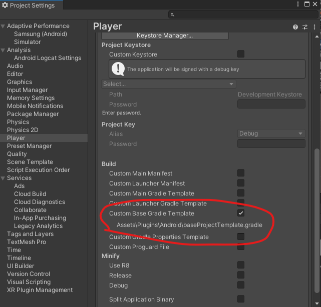This screenshot has width=321, height=307.
Task: Enable the Custom Keystore checkbox
Action: (241, 54)
